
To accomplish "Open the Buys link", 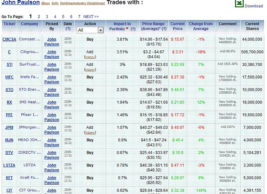I will (x=45, y=3).
